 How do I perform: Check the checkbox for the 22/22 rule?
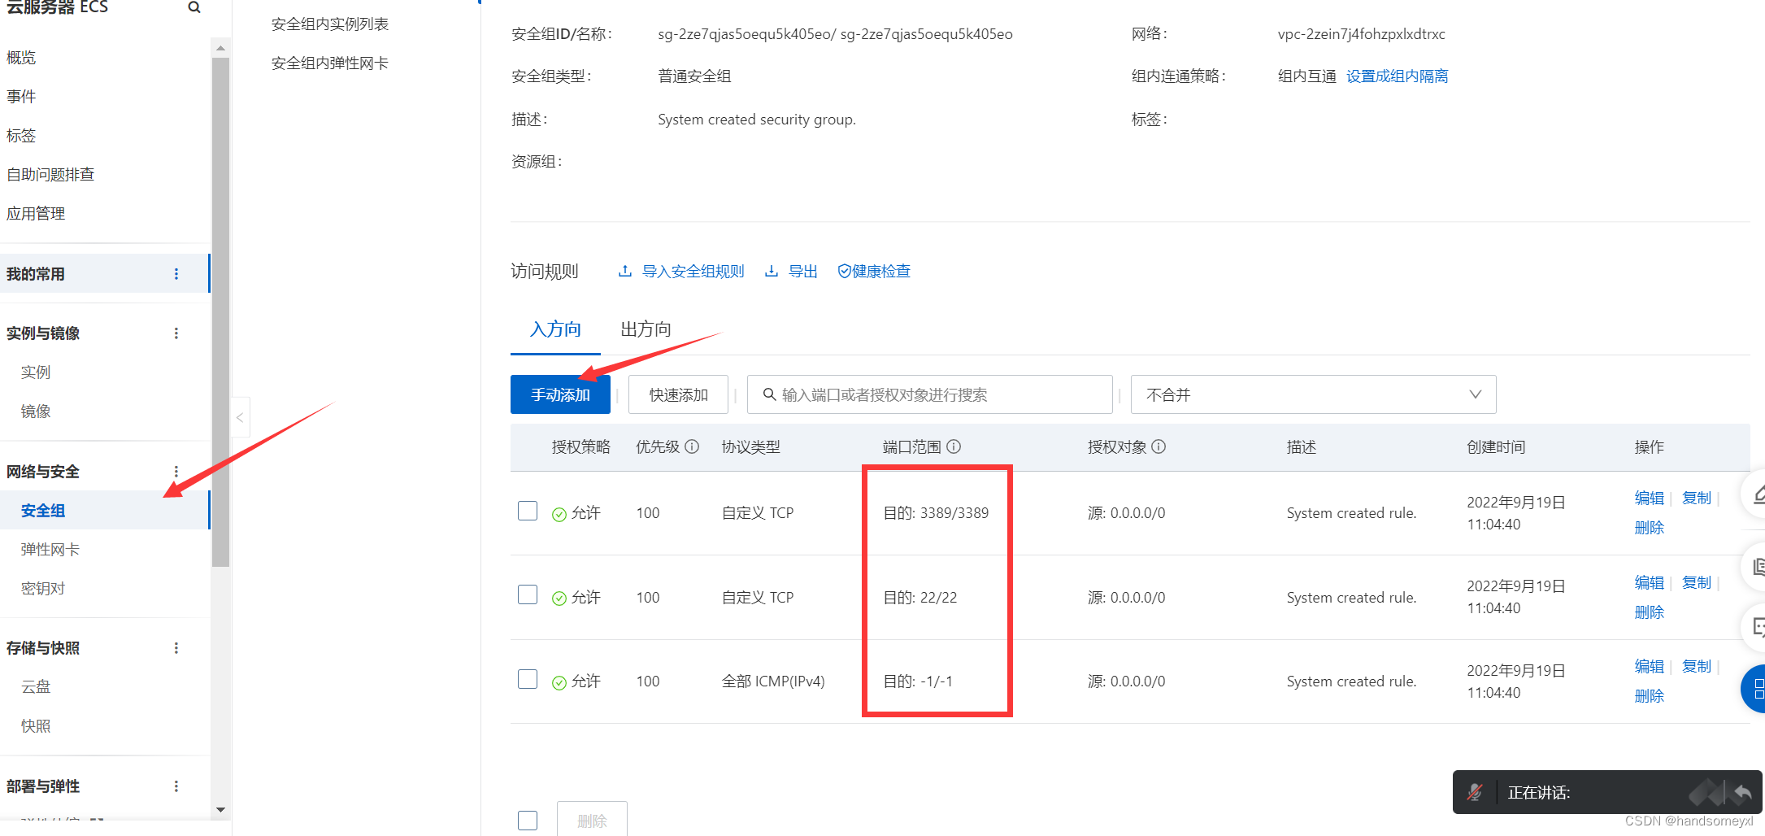click(528, 594)
